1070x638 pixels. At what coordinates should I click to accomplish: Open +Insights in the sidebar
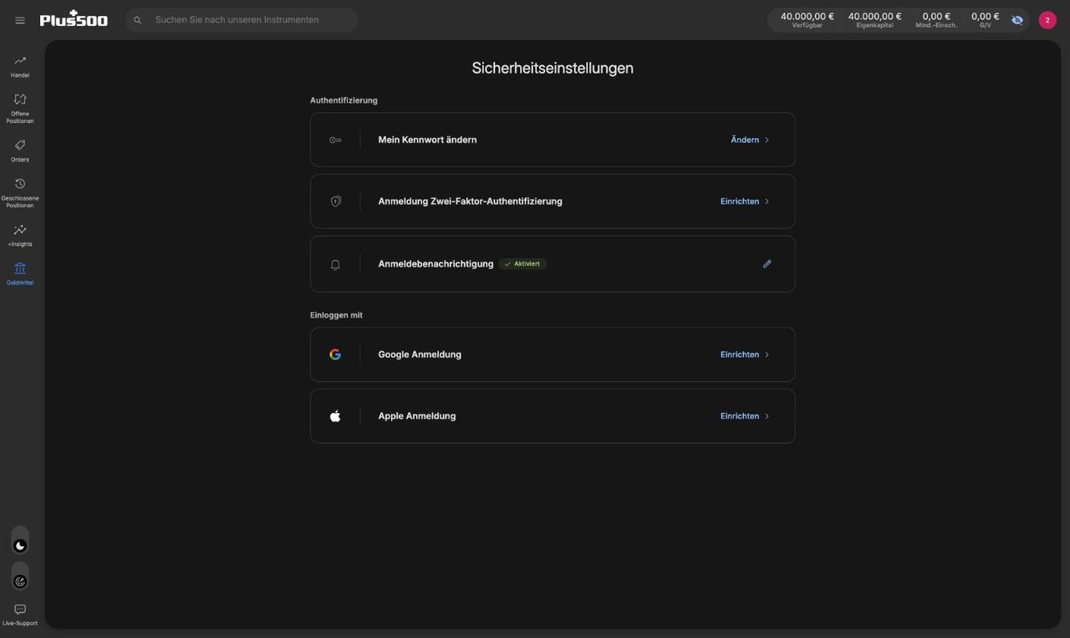click(20, 236)
